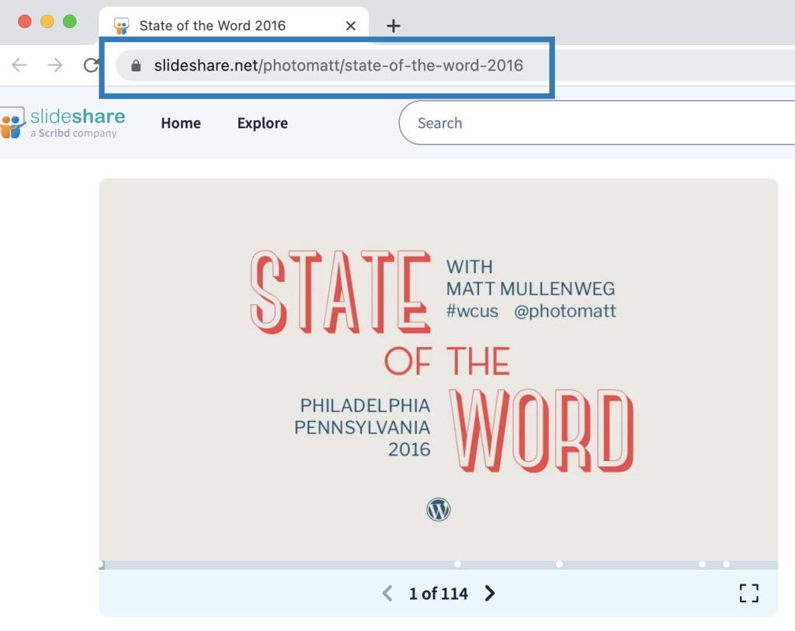Advance to the next slide with right chevron

(489, 593)
